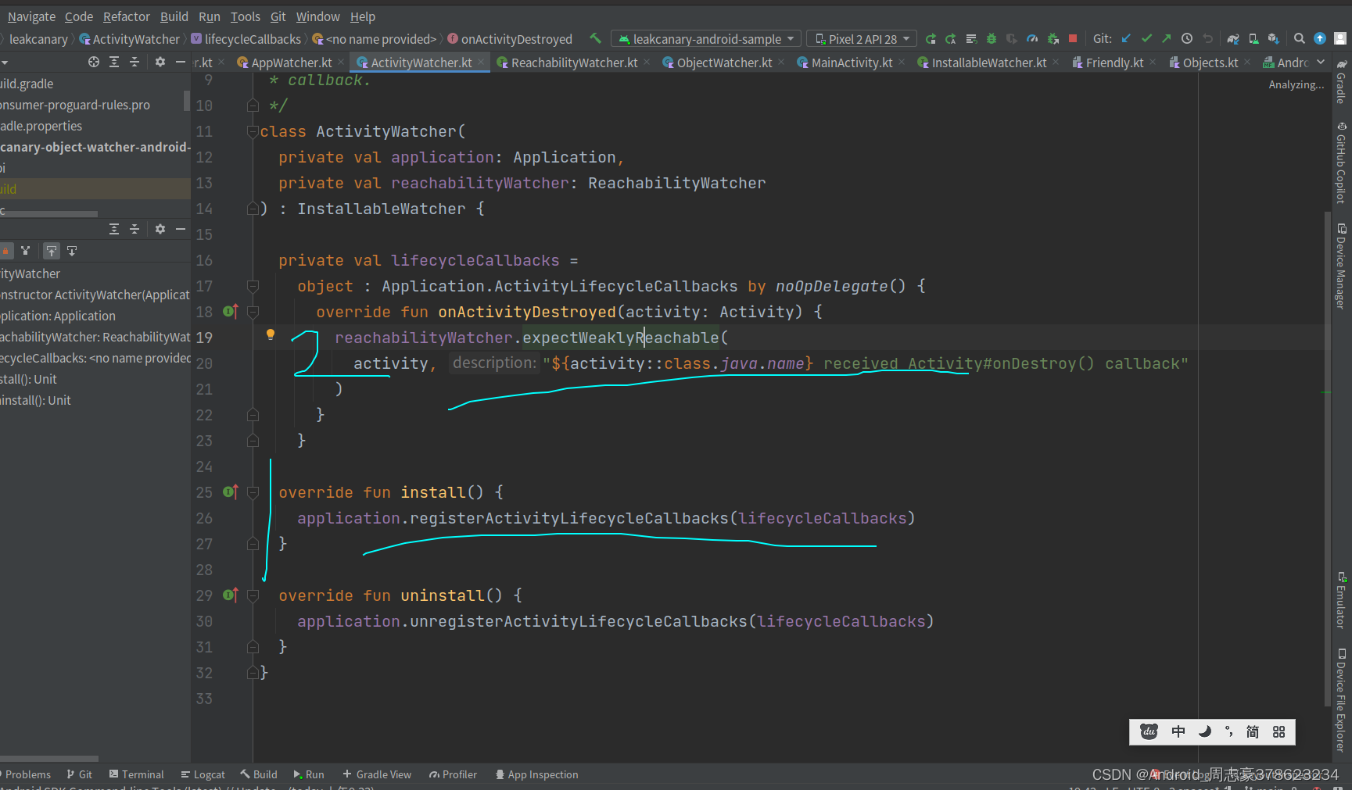Toggle non-public members lock in Structure
The width and height of the screenshot is (1352, 790).
pyautogui.click(x=5, y=251)
